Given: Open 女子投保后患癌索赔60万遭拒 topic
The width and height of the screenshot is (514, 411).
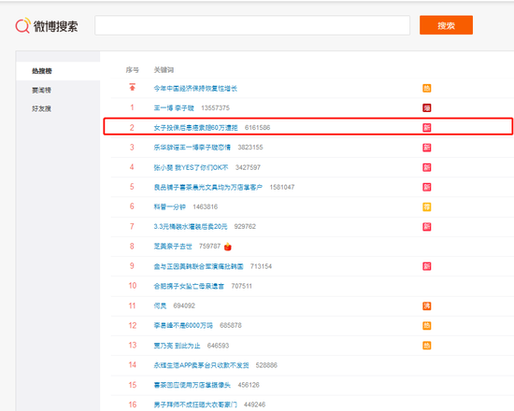Looking at the screenshot, I should [x=195, y=127].
